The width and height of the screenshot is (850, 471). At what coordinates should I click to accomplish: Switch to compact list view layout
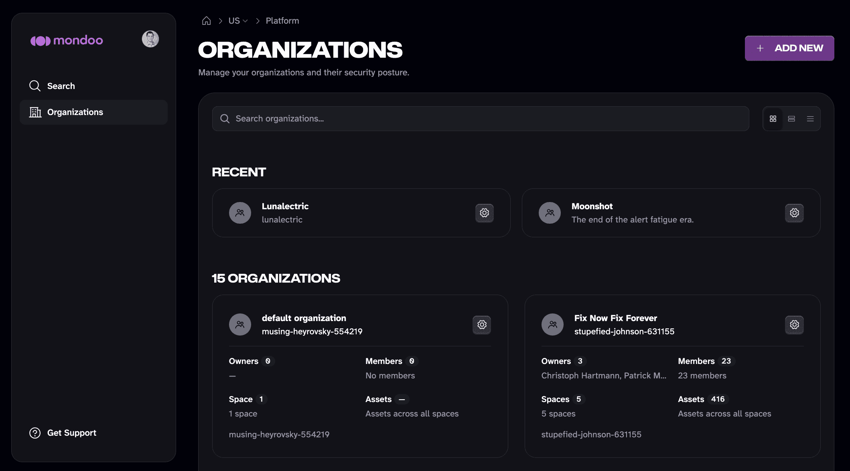click(810, 119)
